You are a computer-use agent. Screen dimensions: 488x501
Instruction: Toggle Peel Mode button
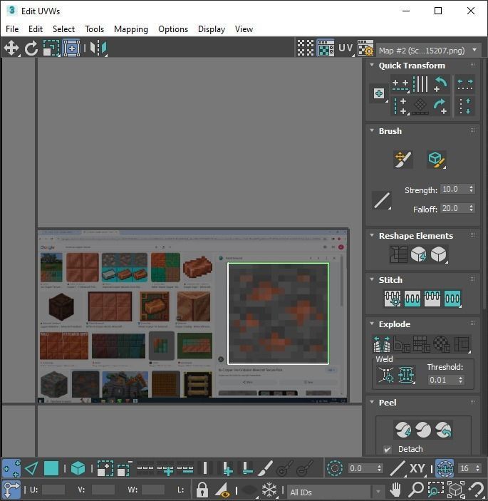pos(423,430)
